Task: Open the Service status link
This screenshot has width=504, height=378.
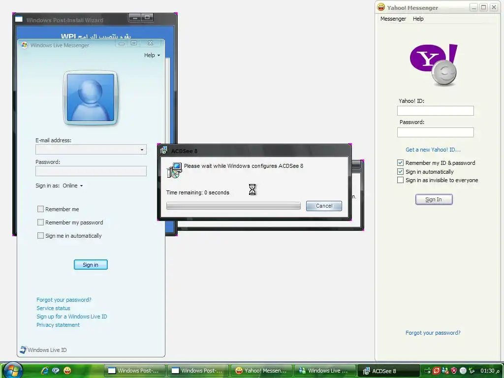Action: pos(53,308)
